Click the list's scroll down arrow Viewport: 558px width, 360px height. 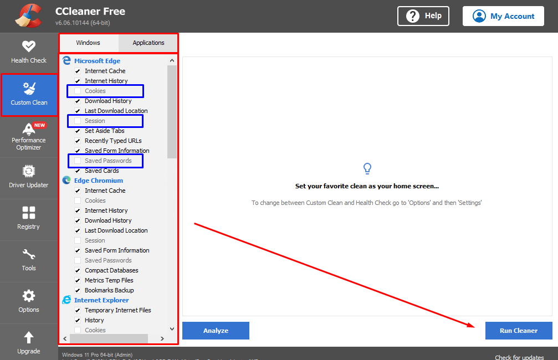pos(172,328)
